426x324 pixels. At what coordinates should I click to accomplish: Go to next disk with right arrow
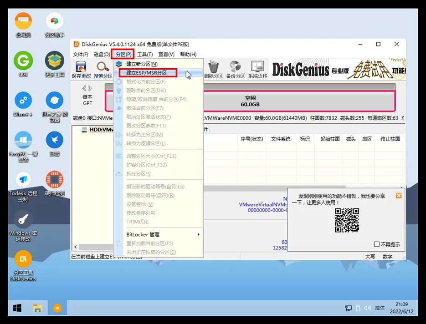(90, 88)
